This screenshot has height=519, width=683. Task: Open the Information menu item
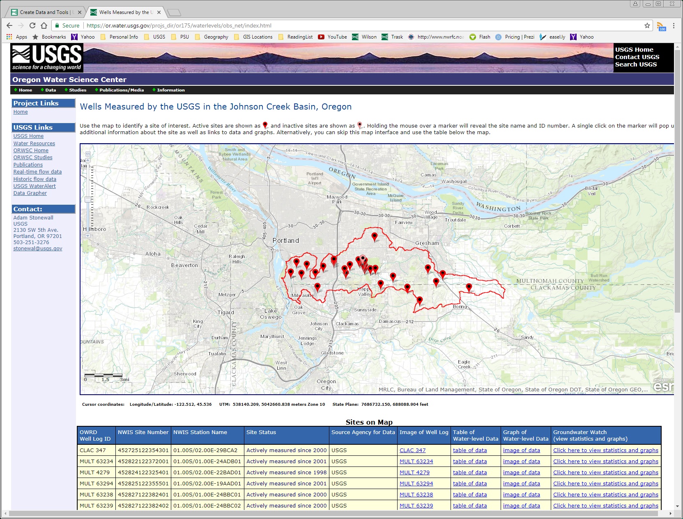point(171,90)
